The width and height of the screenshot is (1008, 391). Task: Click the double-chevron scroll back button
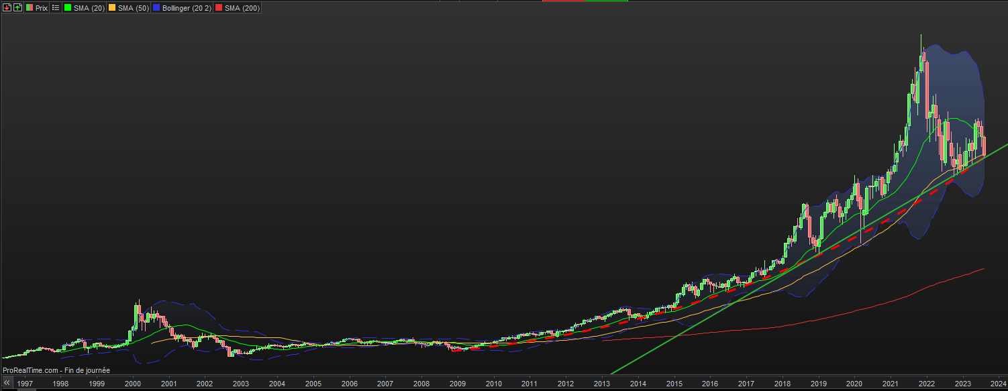click(7, 384)
